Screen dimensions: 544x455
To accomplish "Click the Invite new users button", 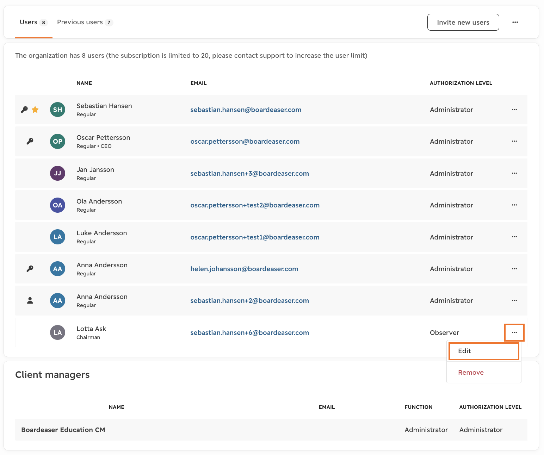I will (x=463, y=22).
